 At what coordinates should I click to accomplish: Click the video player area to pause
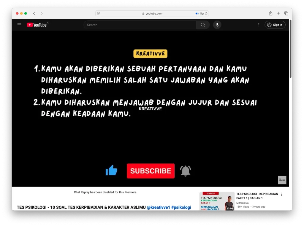pos(150,109)
